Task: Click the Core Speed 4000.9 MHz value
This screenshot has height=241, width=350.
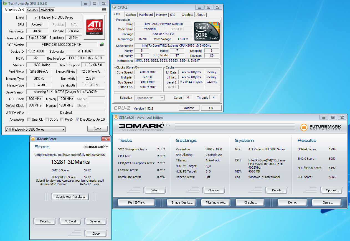Action: point(148,72)
